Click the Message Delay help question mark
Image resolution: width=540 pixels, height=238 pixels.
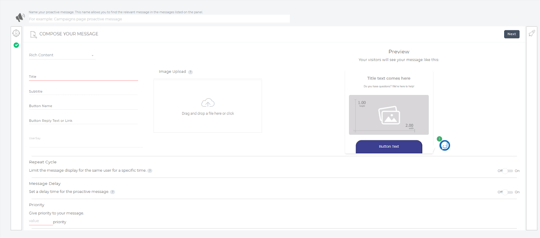[x=113, y=192]
